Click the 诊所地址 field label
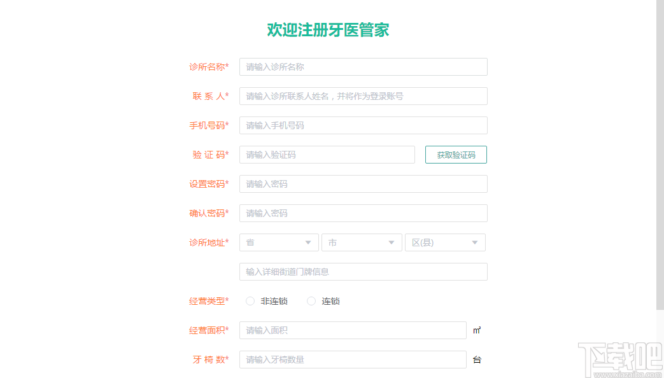The image size is (664, 378). coord(208,242)
